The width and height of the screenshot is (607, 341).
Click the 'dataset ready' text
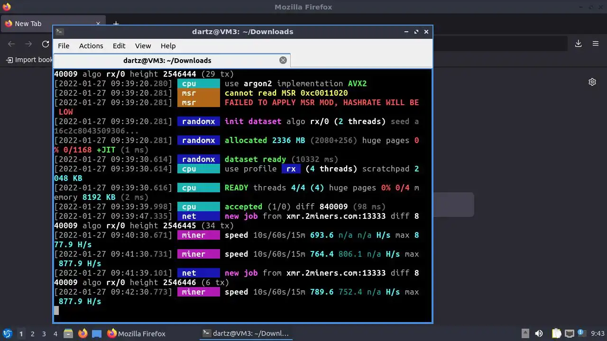[255, 160]
